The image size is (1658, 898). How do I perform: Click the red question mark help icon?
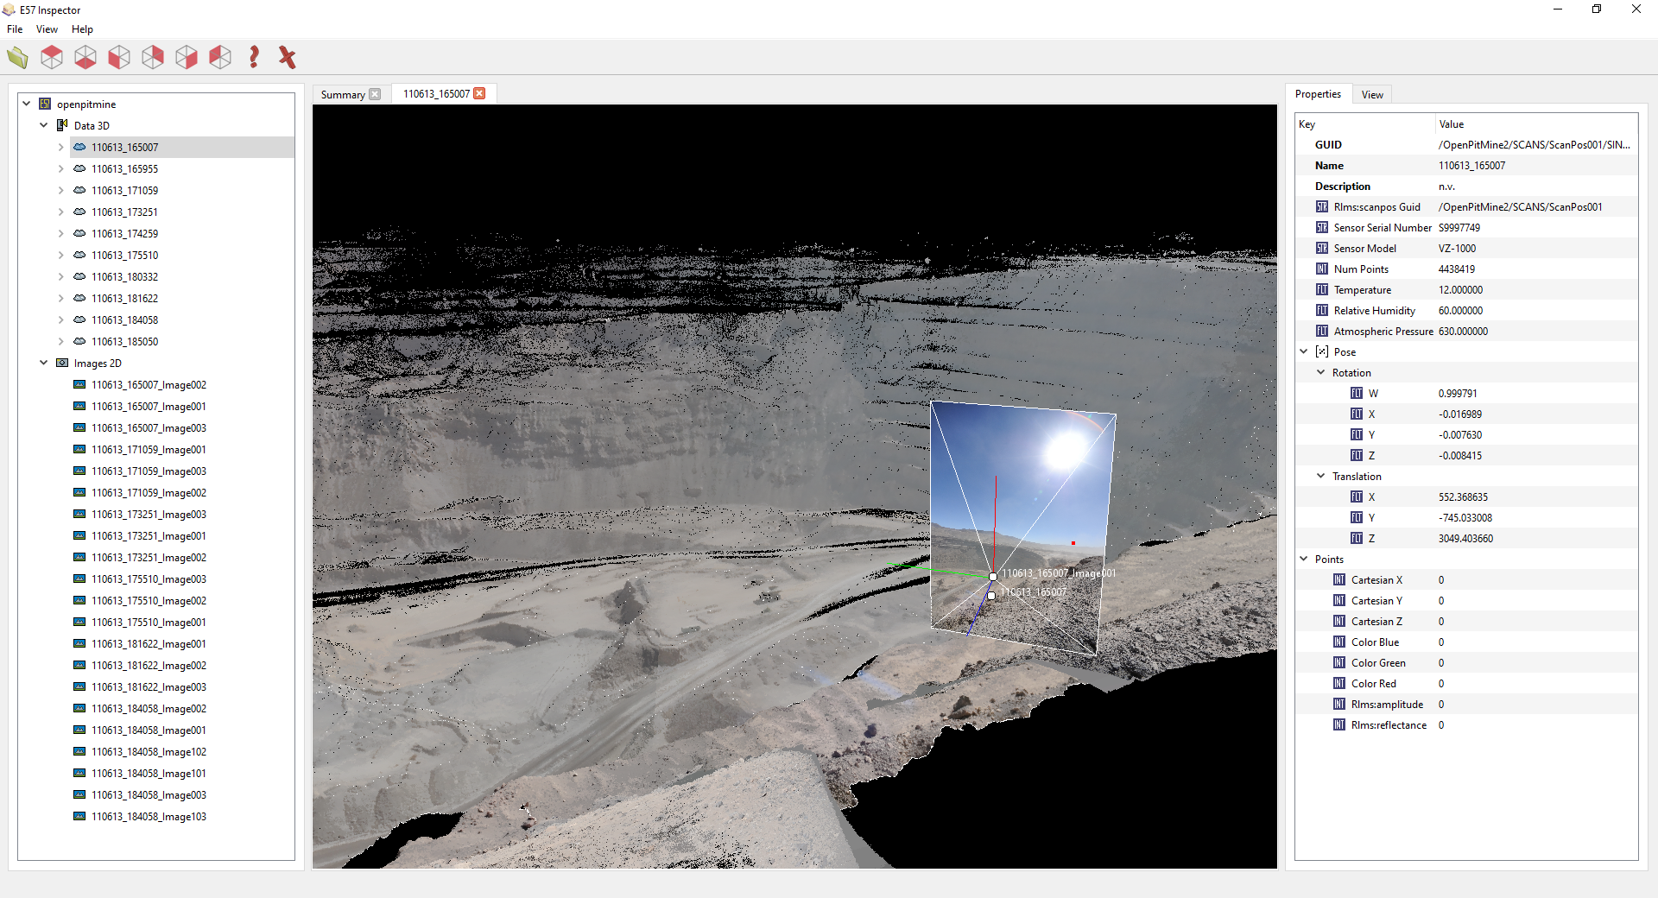(253, 58)
